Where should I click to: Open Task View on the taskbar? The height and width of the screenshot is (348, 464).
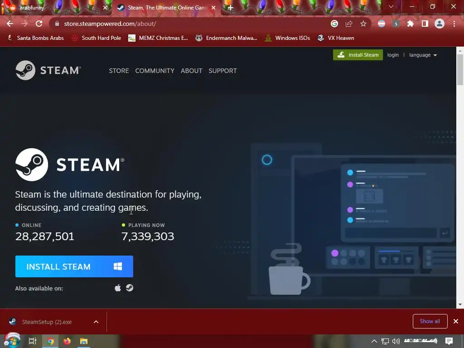pos(33,341)
